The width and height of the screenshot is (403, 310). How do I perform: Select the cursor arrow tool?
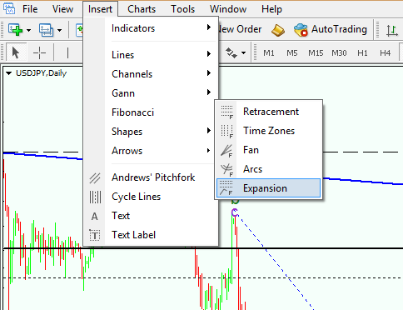[x=16, y=52]
